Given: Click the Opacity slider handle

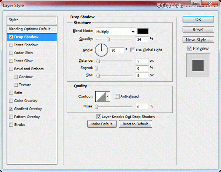Looking at the screenshot, I should 108,39.
